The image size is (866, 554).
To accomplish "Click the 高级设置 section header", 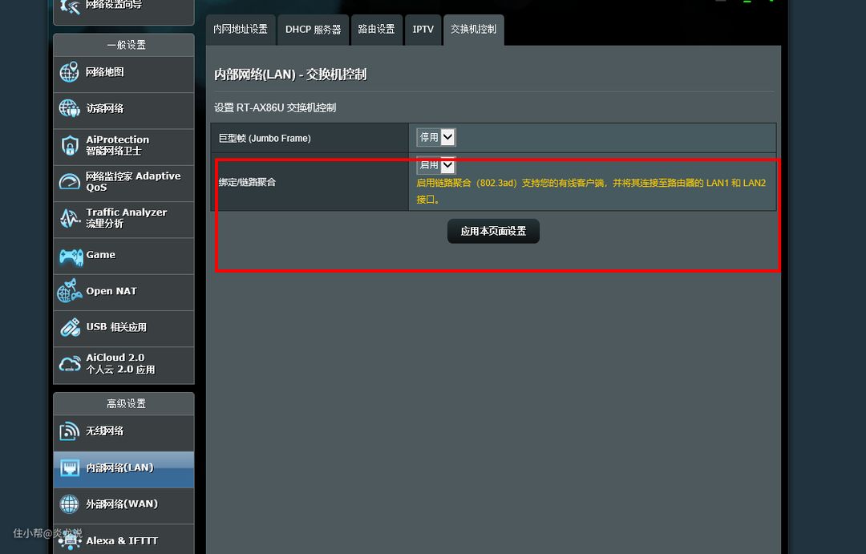I will point(126,404).
